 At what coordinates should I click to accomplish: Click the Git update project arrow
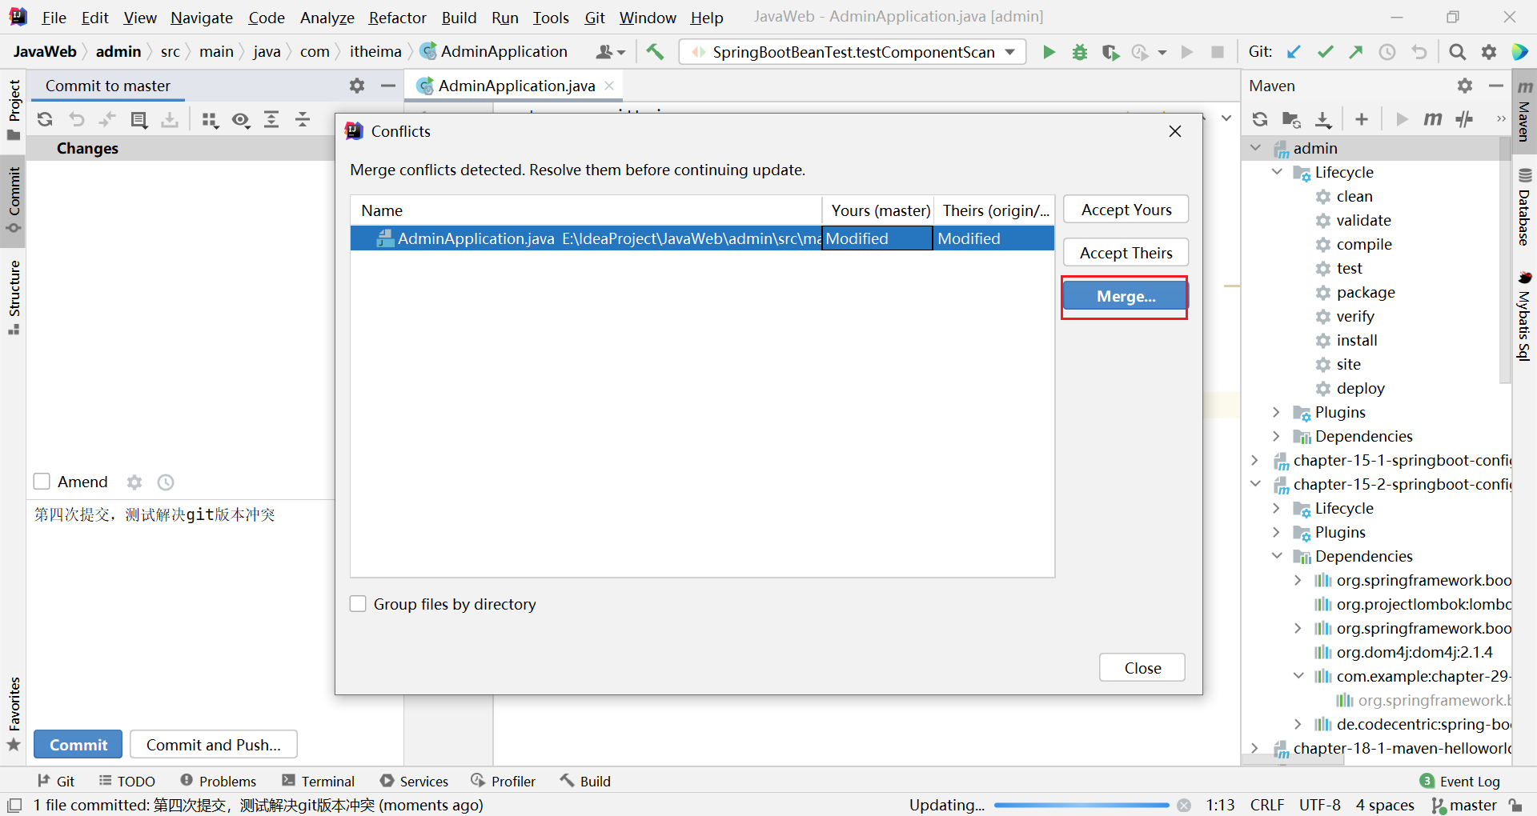coord(1294,52)
